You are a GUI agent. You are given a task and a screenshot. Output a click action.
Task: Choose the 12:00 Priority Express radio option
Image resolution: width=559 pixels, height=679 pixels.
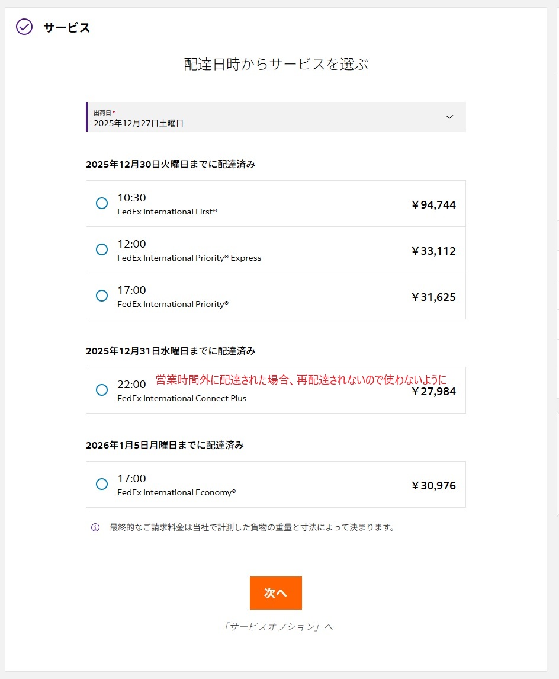(102, 249)
